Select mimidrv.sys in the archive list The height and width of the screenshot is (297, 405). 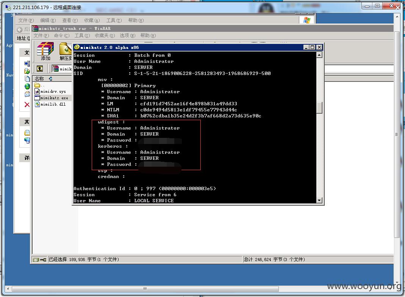50,91
